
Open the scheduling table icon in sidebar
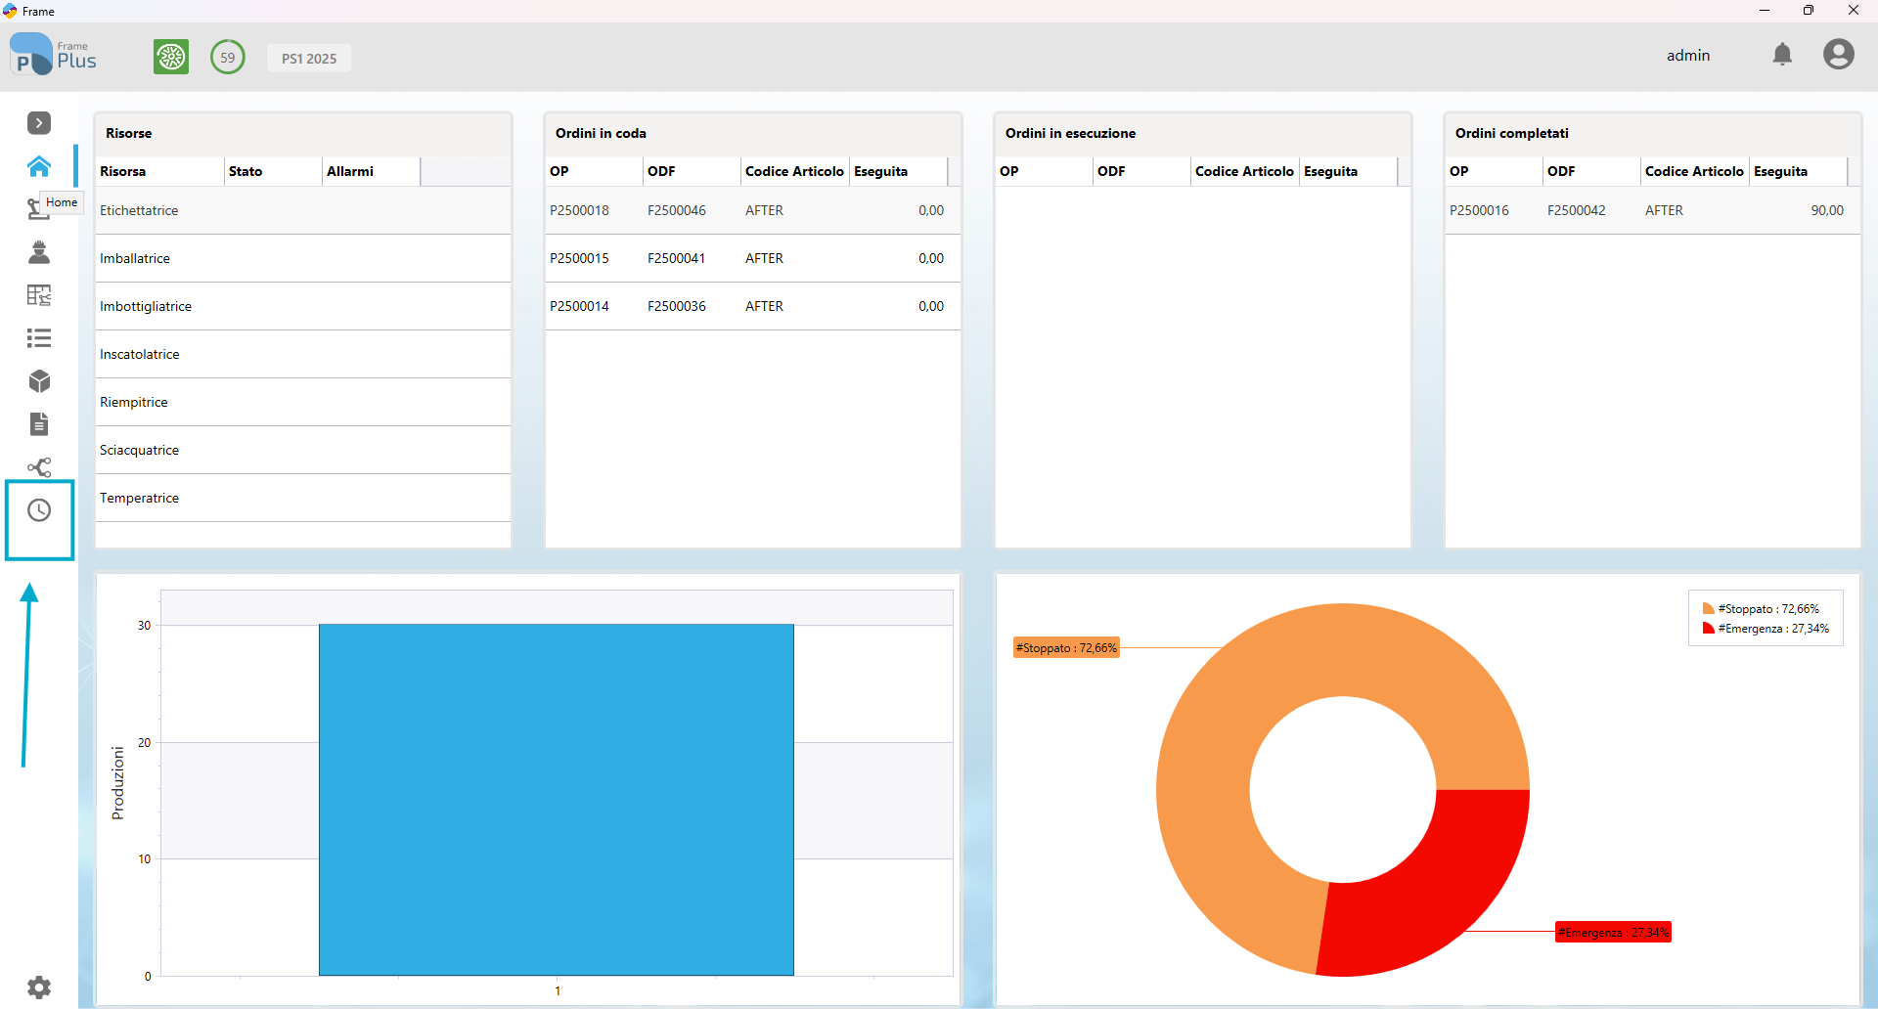(39, 295)
